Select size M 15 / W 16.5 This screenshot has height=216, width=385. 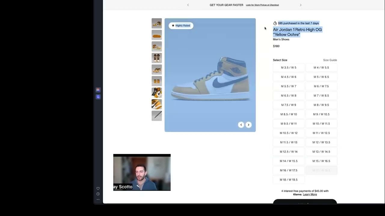click(321, 161)
